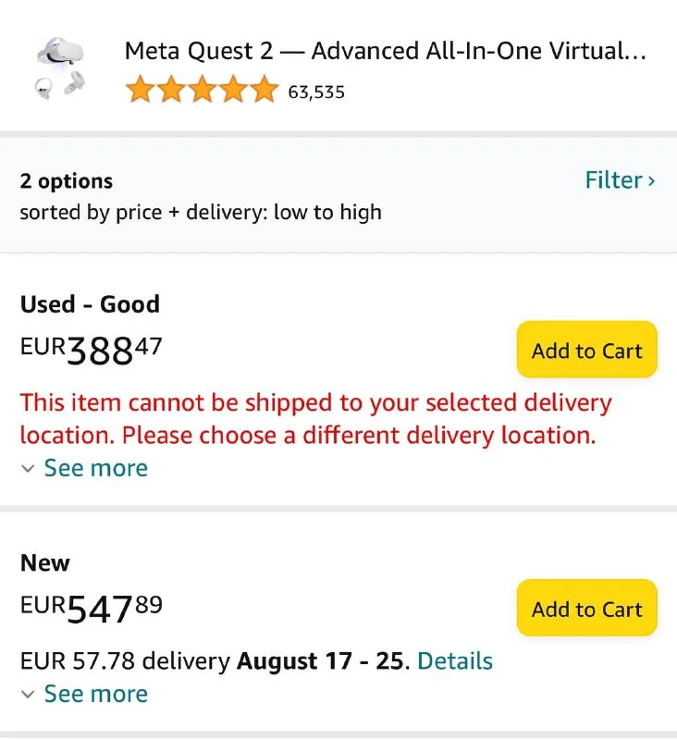Click 'See more' for the Used offer
The width and height of the screenshot is (677, 740).
tap(96, 468)
